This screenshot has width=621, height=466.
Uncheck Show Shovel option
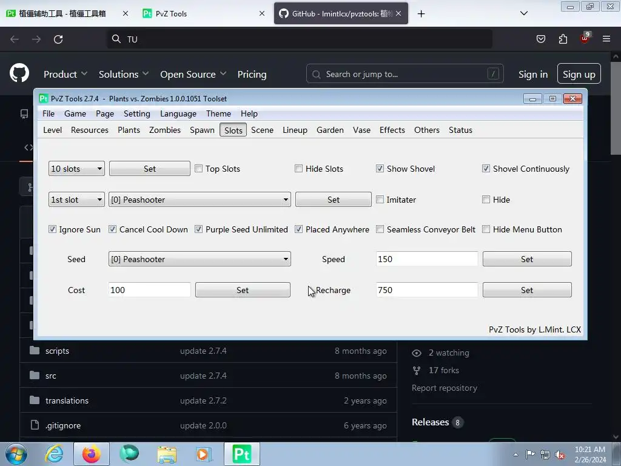pyautogui.click(x=380, y=169)
